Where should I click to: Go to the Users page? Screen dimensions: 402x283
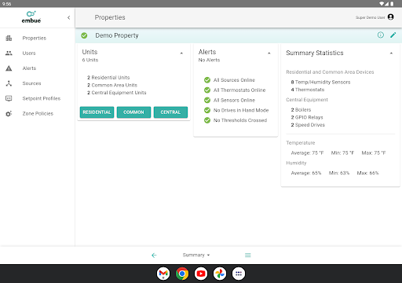[x=29, y=53]
